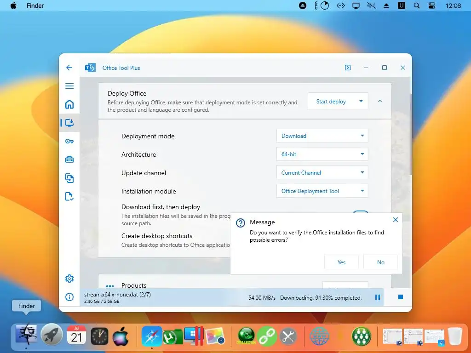This screenshot has width=471, height=353.
Task: Open the file check sidebar icon
Action: [x=69, y=197]
